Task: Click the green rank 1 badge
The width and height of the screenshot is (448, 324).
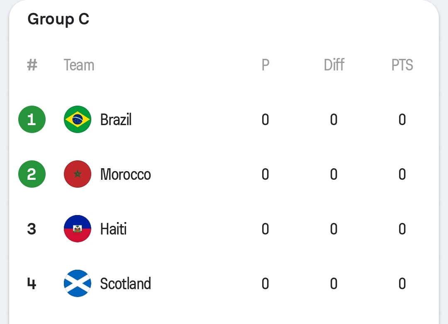Action: pyautogui.click(x=32, y=119)
